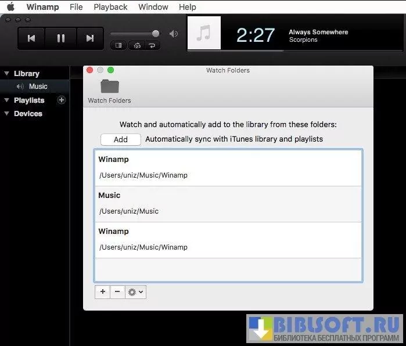The image size is (406, 346).
Task: Open the gear actions dropdown
Action: (x=135, y=292)
